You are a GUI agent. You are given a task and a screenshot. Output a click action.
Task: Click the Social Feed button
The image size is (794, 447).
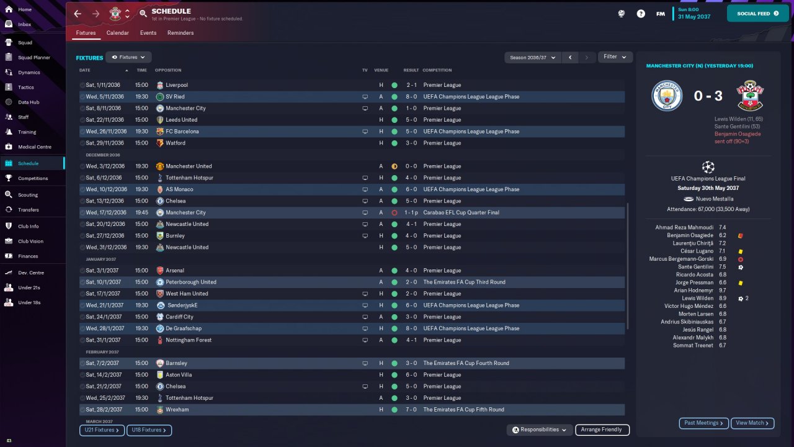point(758,14)
